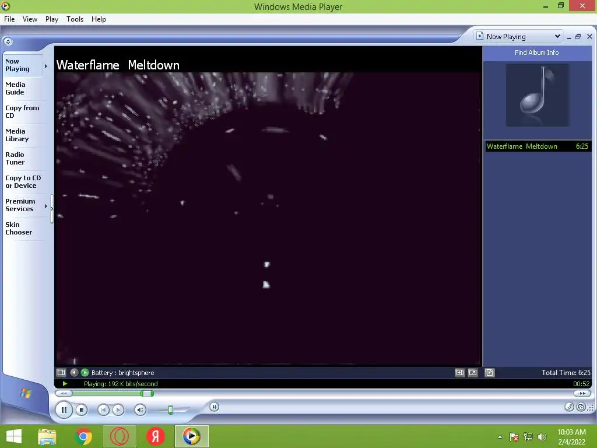This screenshot has width=597, height=448.
Task: Pause playback with the pause button
Action: coord(64,410)
